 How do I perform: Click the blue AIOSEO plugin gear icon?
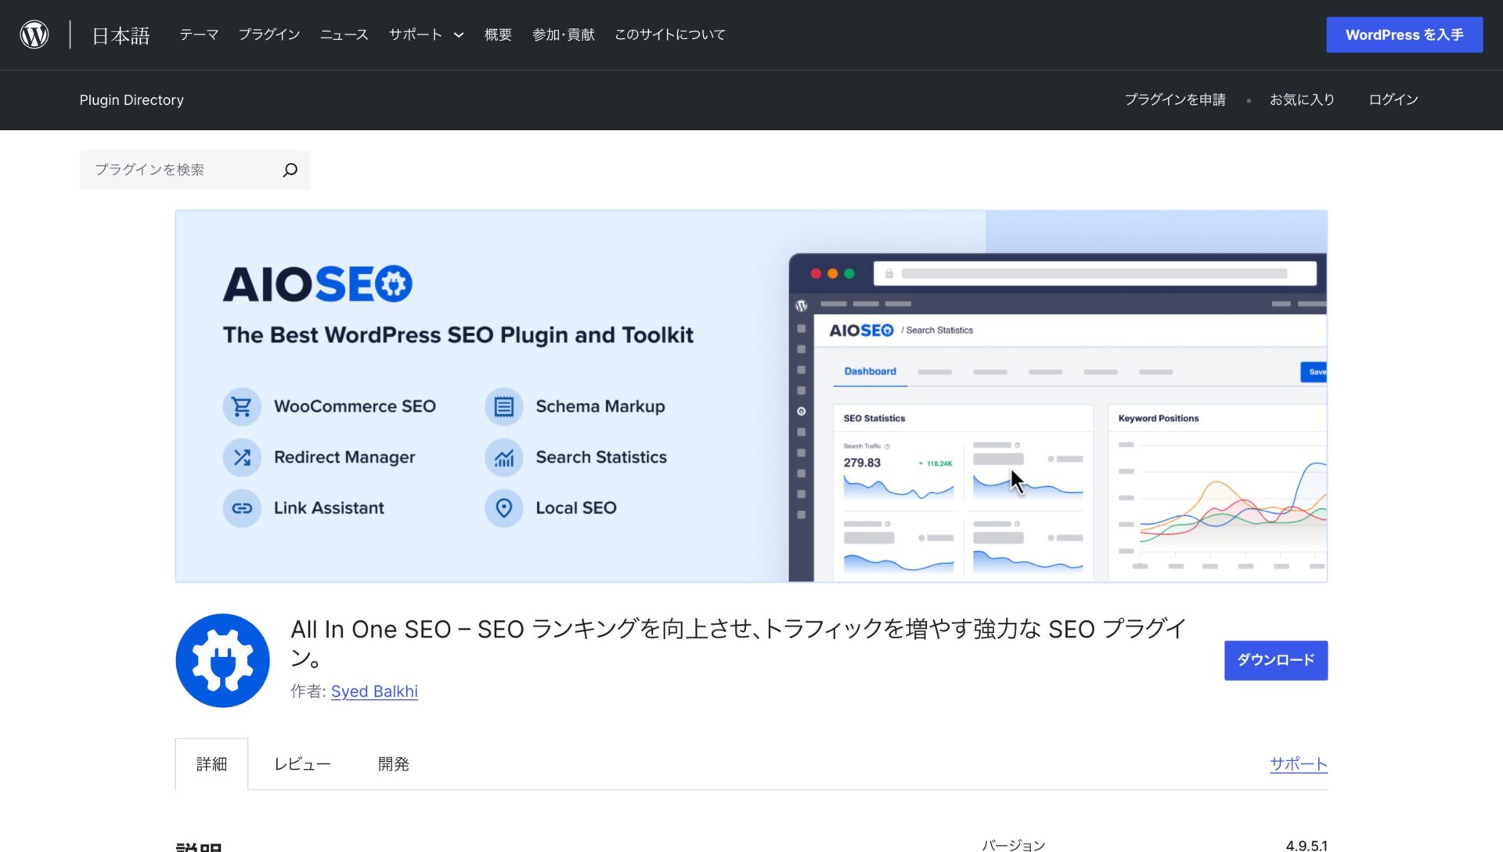222,660
